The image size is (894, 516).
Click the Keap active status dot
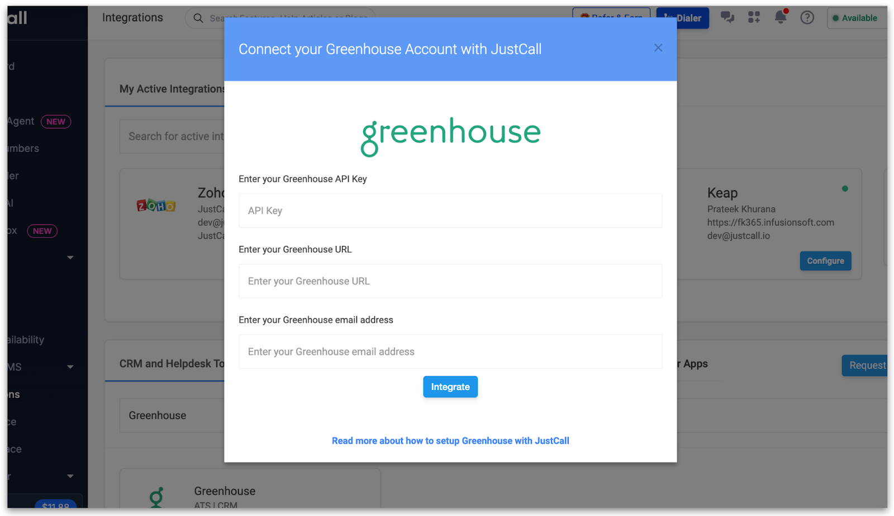click(845, 189)
